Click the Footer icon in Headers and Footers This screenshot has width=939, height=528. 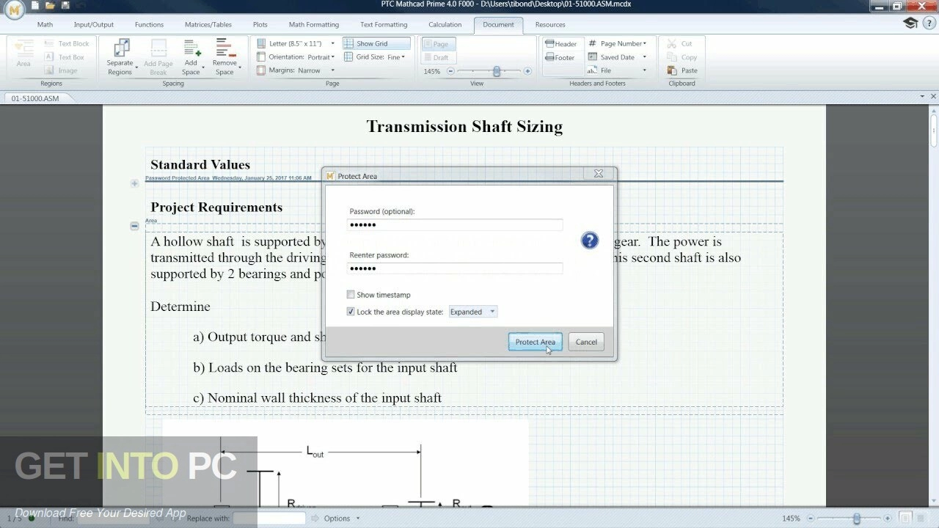tap(549, 57)
